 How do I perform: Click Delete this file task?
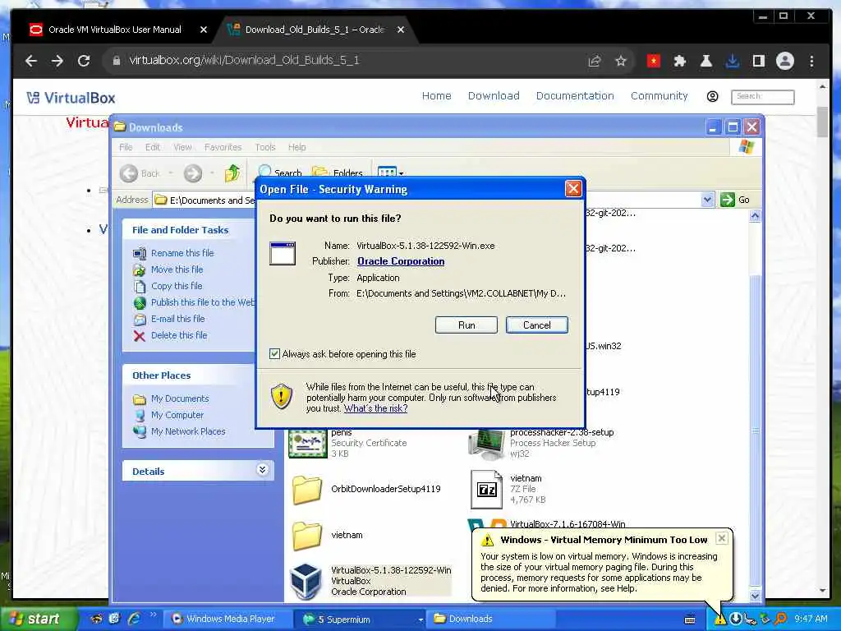[x=179, y=335]
